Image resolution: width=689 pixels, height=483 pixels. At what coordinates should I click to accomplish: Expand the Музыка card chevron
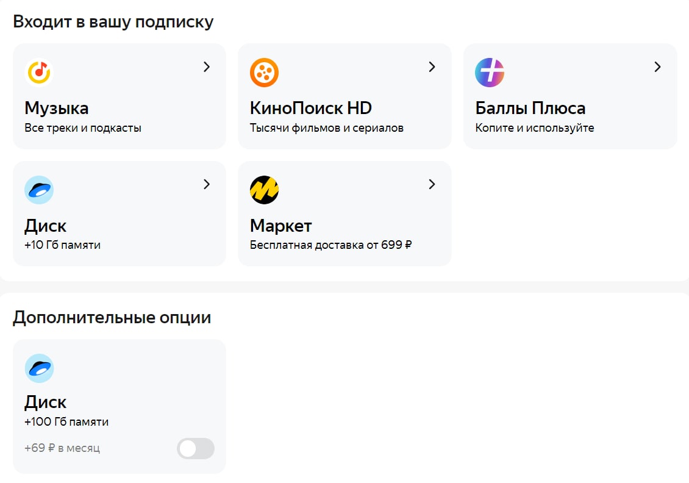[x=207, y=67]
